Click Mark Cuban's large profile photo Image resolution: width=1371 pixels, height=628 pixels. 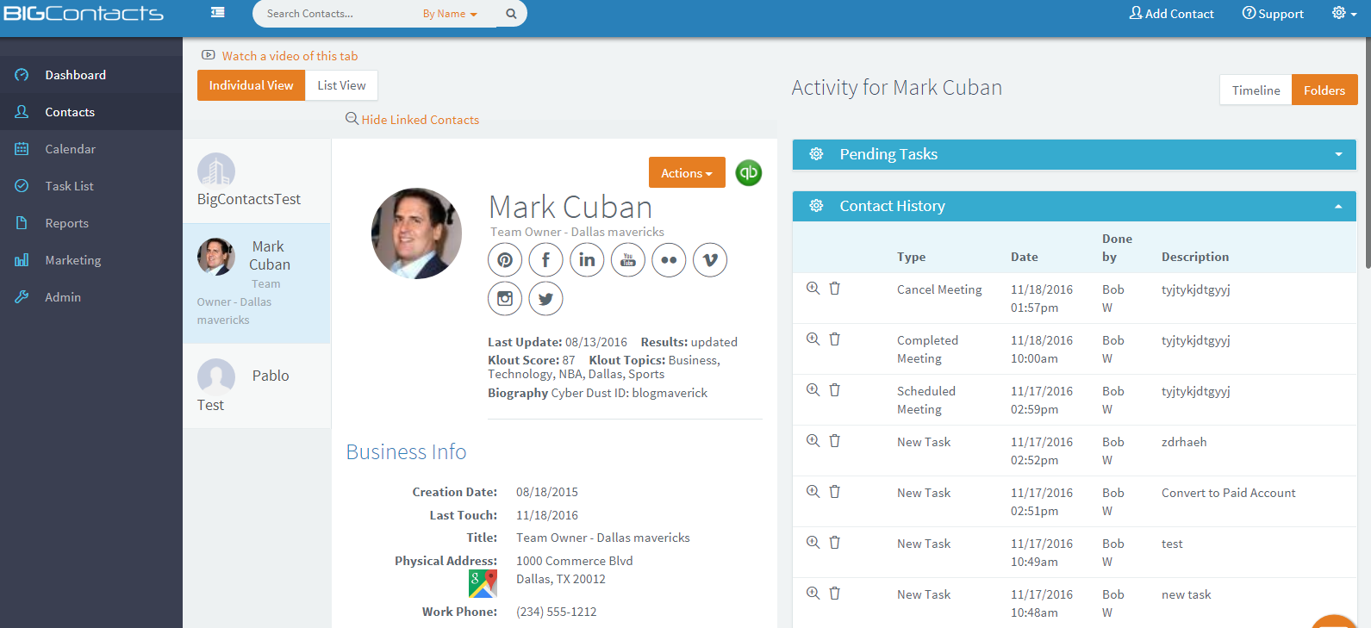(416, 233)
